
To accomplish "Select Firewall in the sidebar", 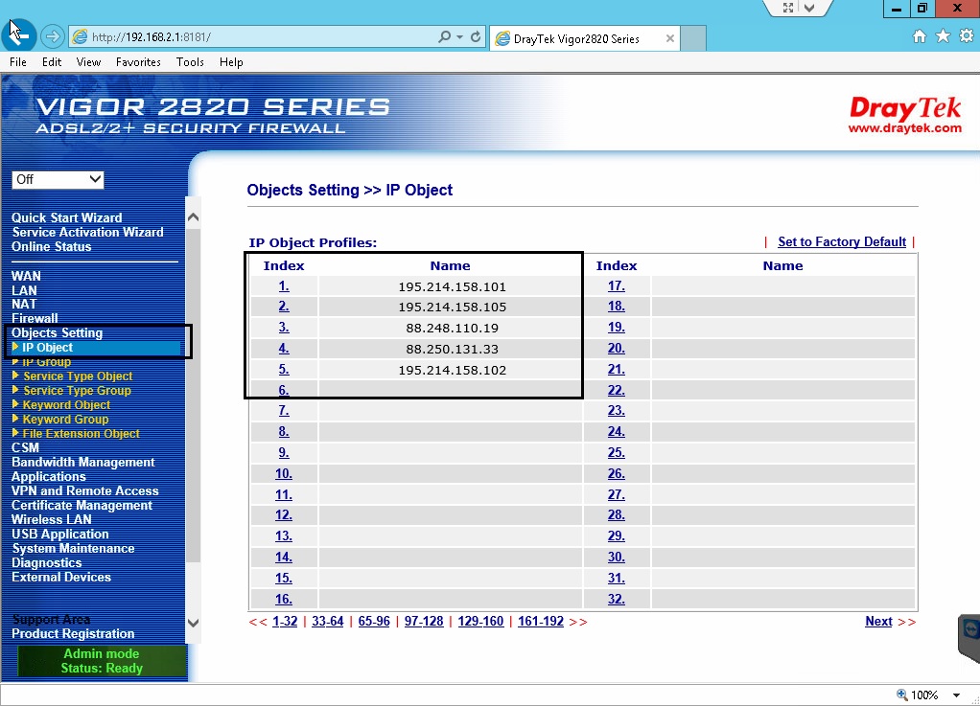I will click(35, 318).
